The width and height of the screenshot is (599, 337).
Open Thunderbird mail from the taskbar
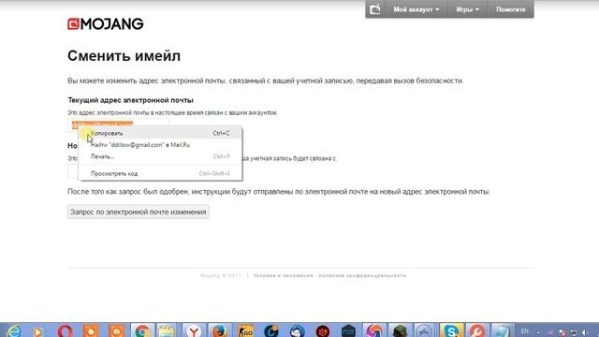point(297,330)
